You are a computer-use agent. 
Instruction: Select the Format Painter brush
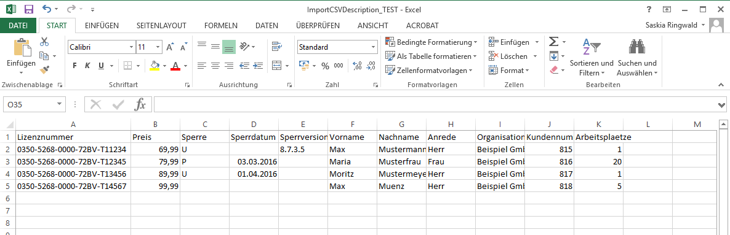click(44, 70)
